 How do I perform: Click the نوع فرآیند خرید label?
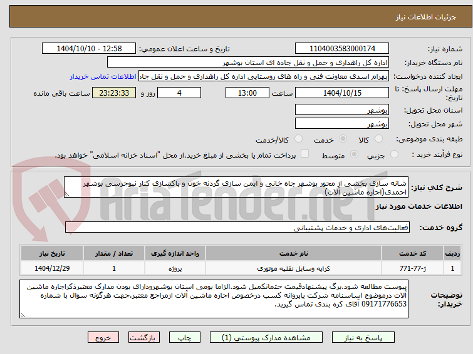pos(437,155)
